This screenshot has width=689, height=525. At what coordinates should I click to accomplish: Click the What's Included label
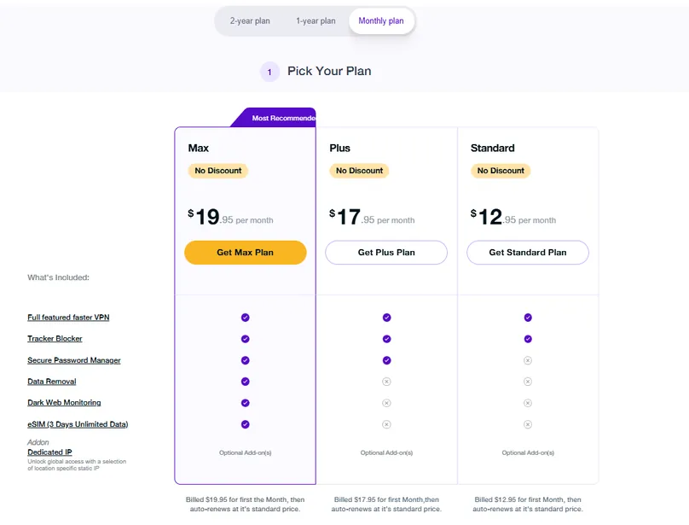tap(58, 277)
